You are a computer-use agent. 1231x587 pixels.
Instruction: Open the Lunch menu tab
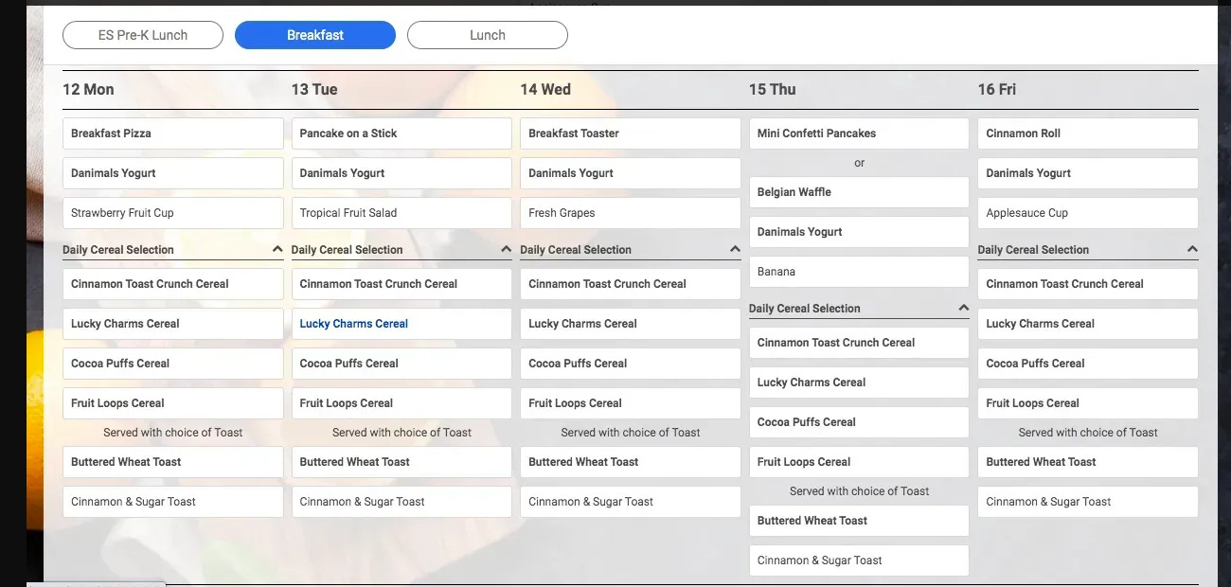coord(488,35)
